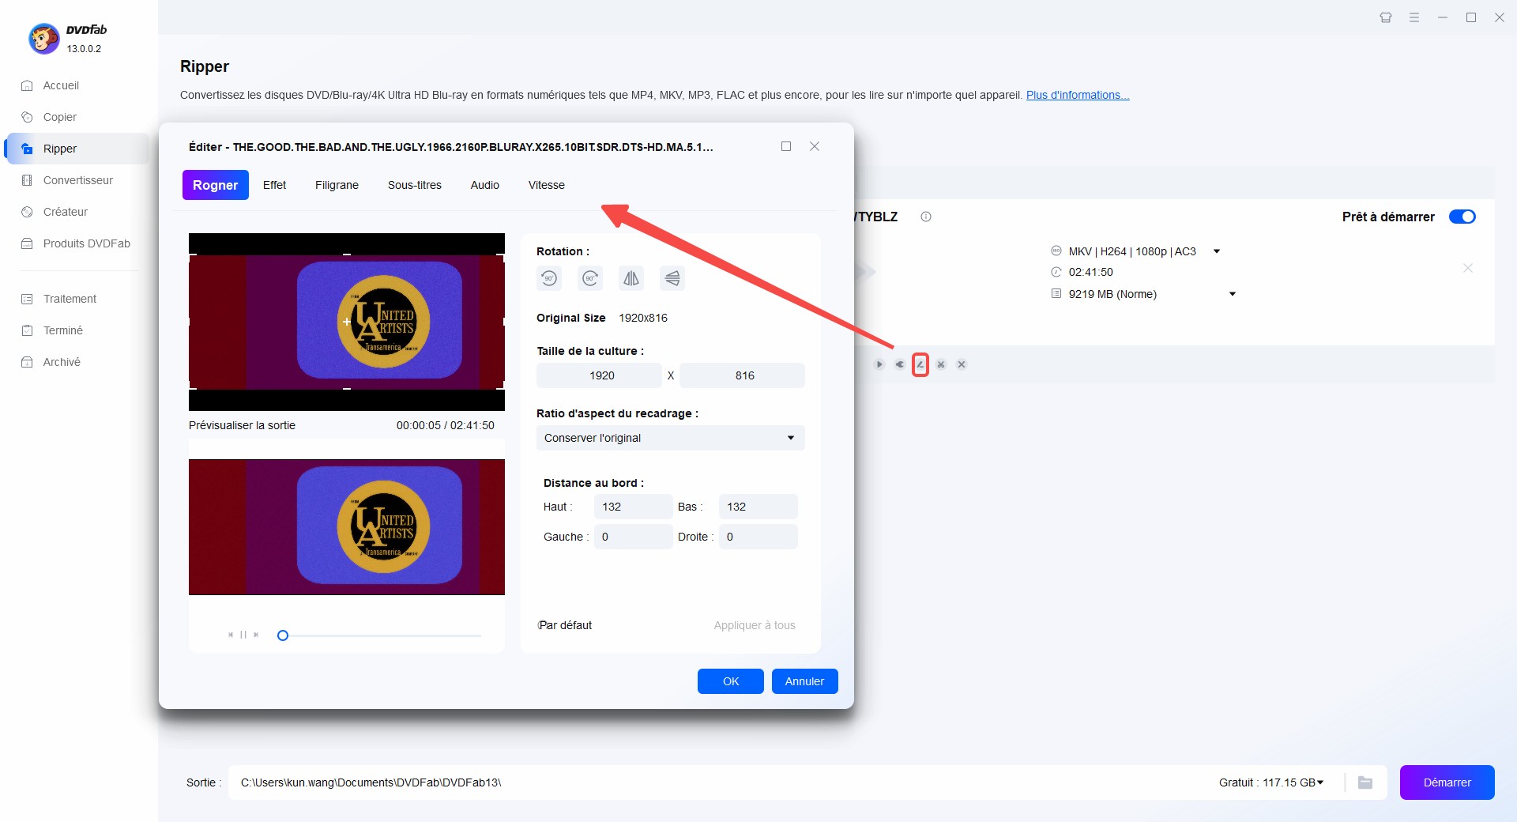Click duration text 02:41:50 in task
Image resolution: width=1517 pixels, height=822 pixels.
(1090, 272)
